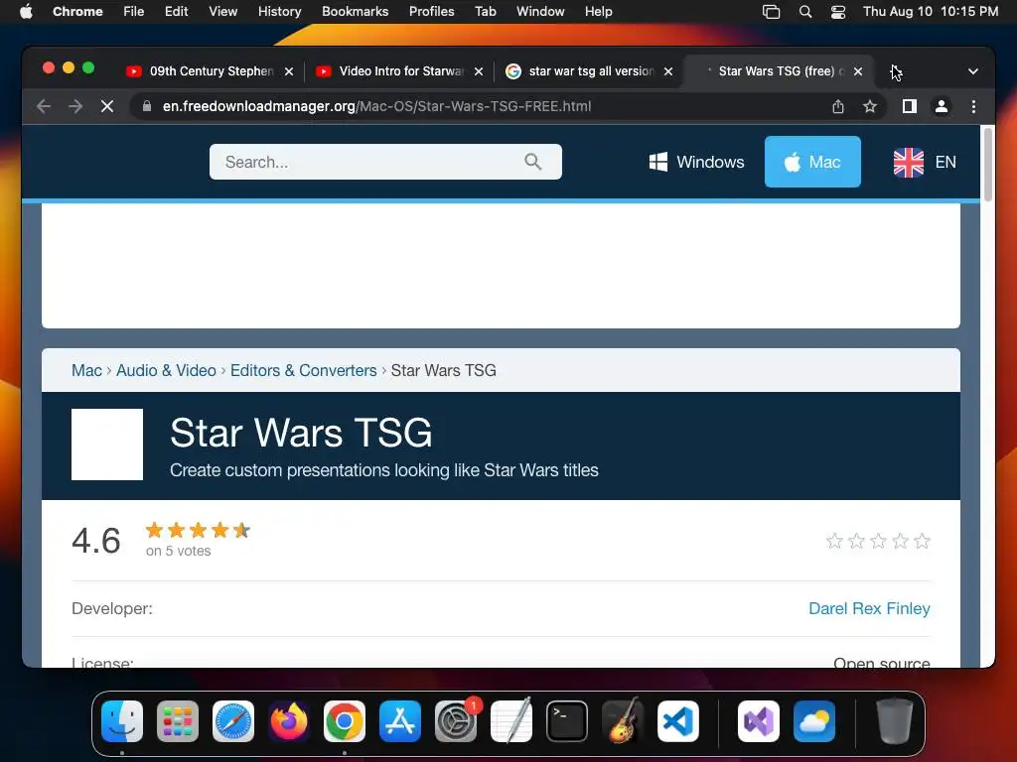Rate the app three stars
The height and width of the screenshot is (762, 1017).
click(x=878, y=541)
